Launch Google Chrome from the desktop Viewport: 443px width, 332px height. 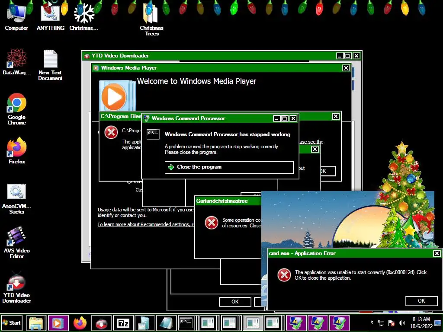click(x=17, y=109)
